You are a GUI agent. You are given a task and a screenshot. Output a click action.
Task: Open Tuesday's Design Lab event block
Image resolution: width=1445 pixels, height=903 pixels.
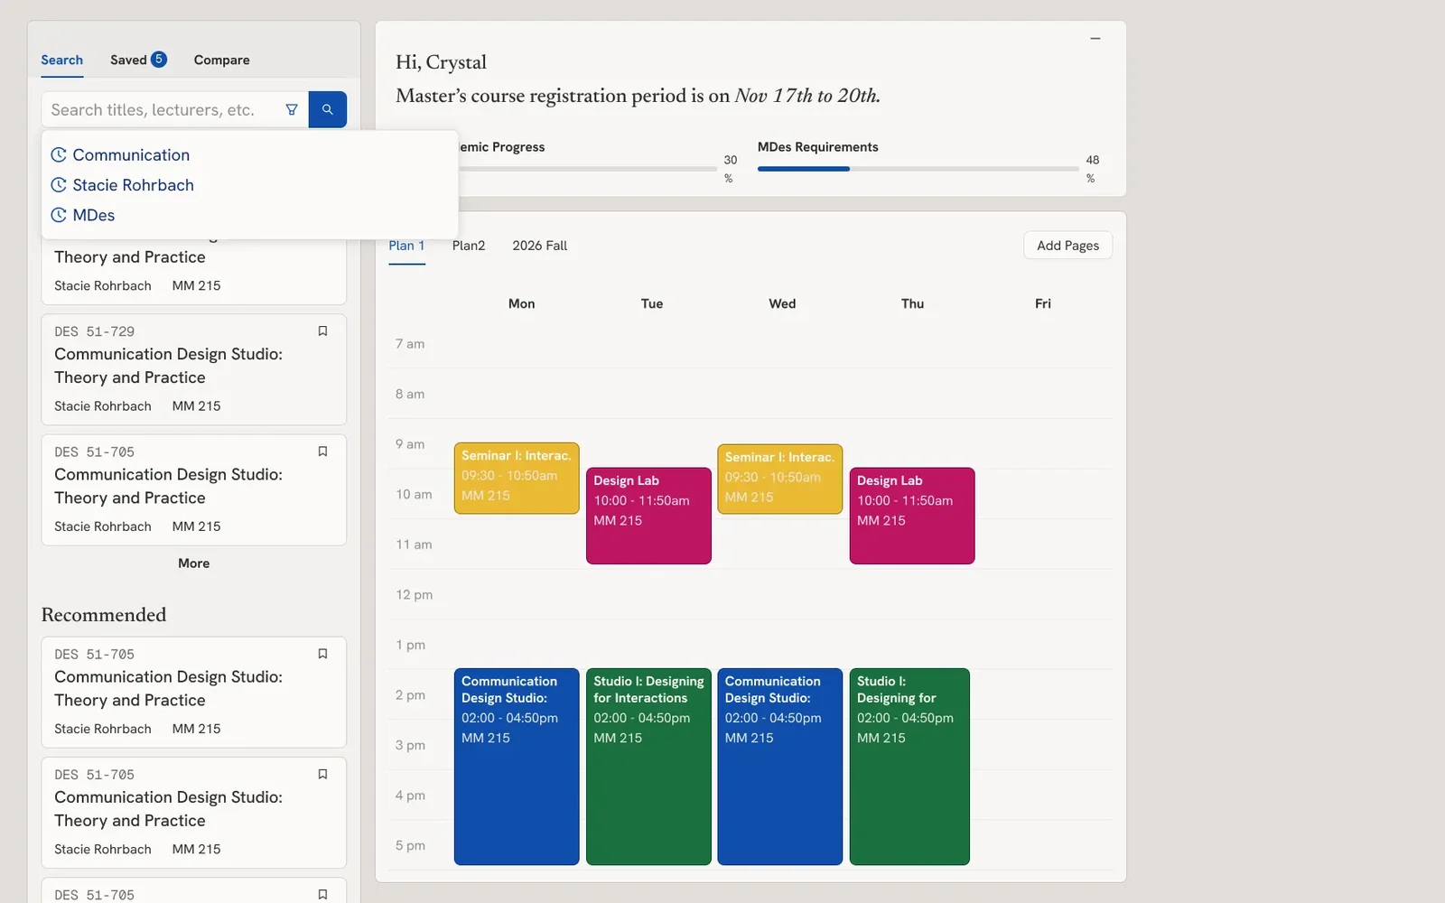648,516
